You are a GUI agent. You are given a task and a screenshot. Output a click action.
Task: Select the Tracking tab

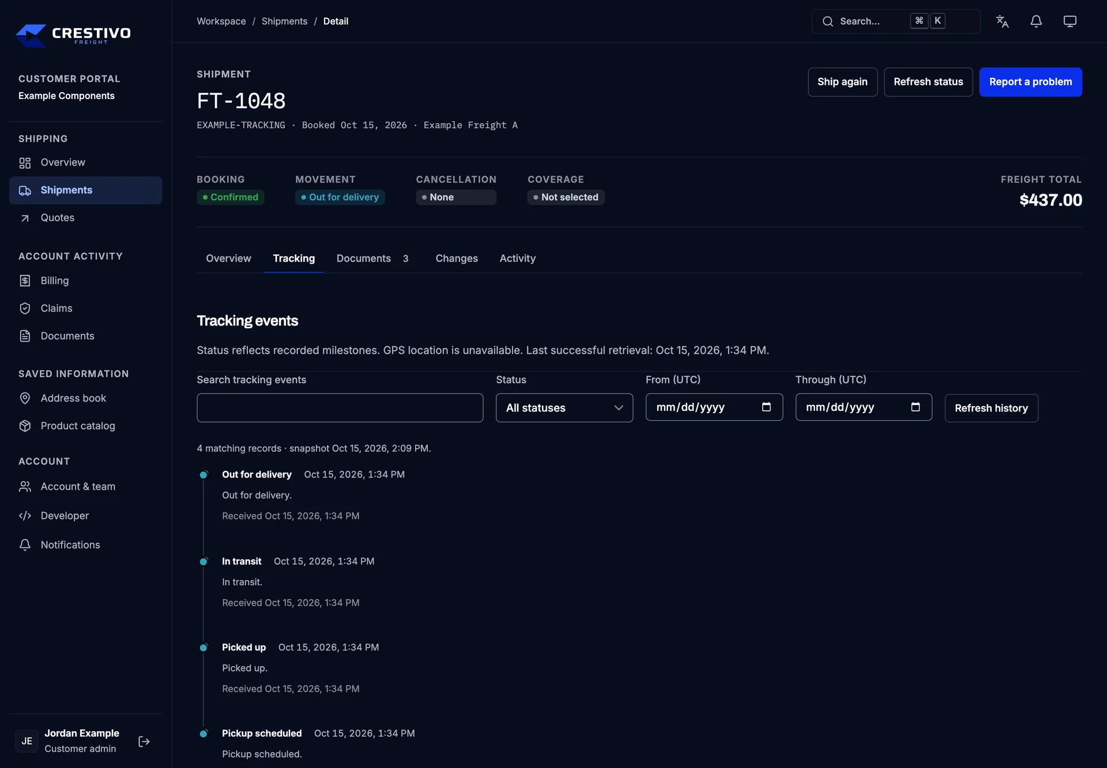294,259
